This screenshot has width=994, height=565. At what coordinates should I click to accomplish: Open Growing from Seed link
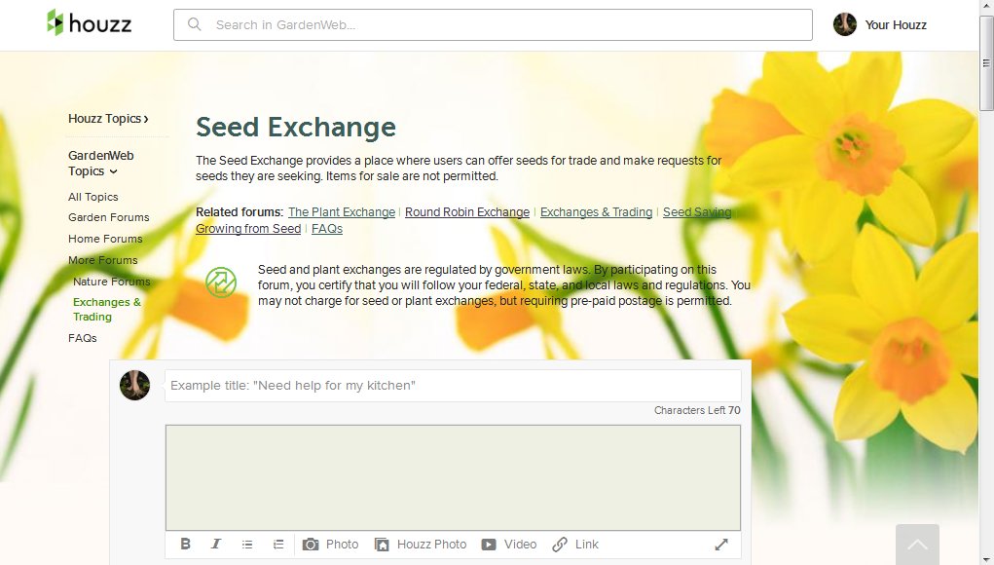pyautogui.click(x=248, y=228)
